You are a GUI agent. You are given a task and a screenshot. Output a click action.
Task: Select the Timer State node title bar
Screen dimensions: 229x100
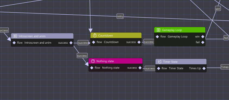click(x=181, y=62)
